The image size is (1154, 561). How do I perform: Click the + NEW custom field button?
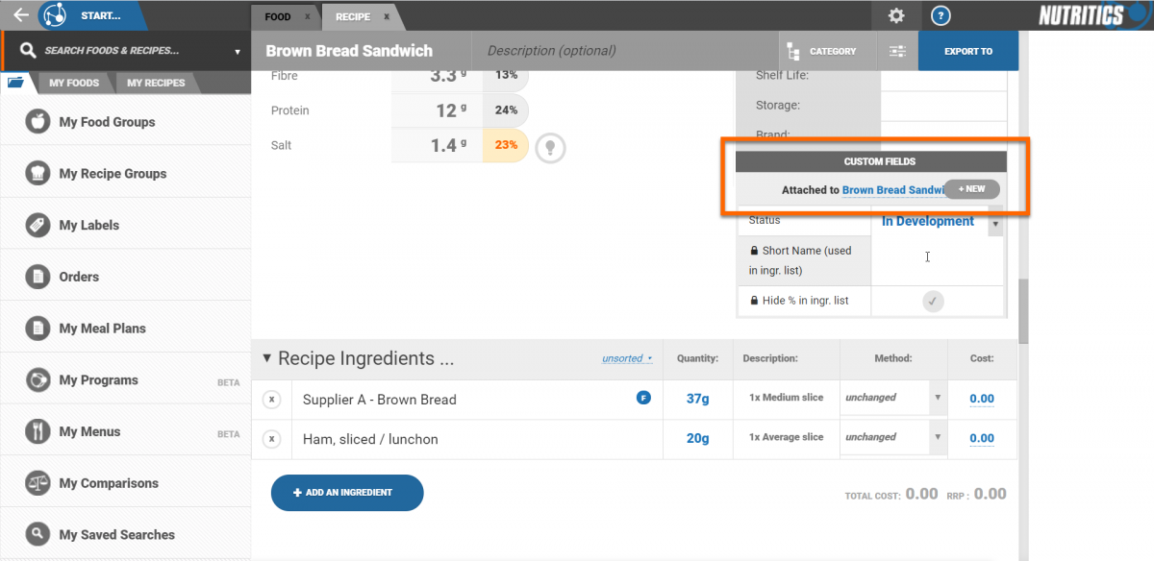pos(971,189)
